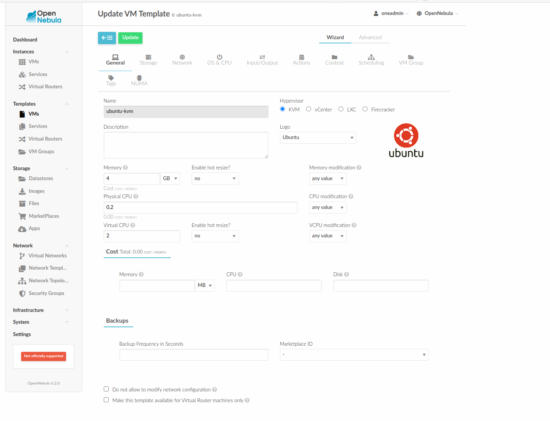This screenshot has width=550, height=421.
Task: Select the Services icon under Instances
Action: (x=22, y=74)
